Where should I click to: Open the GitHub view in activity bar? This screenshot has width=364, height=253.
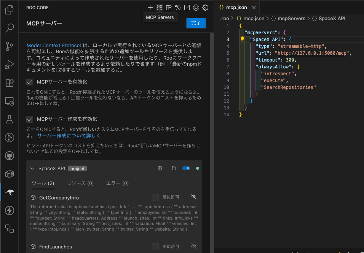tap(9, 156)
